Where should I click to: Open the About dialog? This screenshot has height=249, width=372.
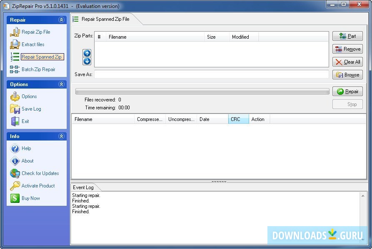pyautogui.click(x=27, y=161)
